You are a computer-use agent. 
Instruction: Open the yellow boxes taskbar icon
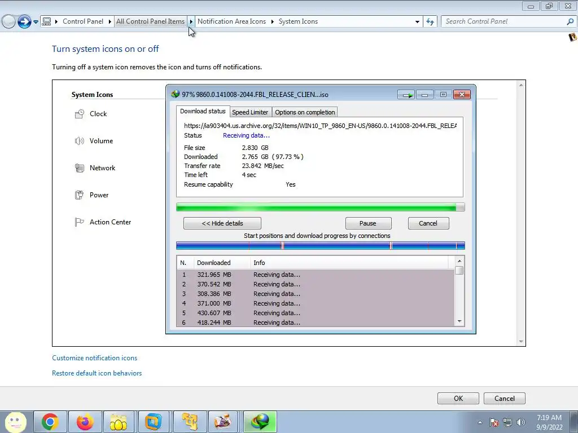[190, 422]
